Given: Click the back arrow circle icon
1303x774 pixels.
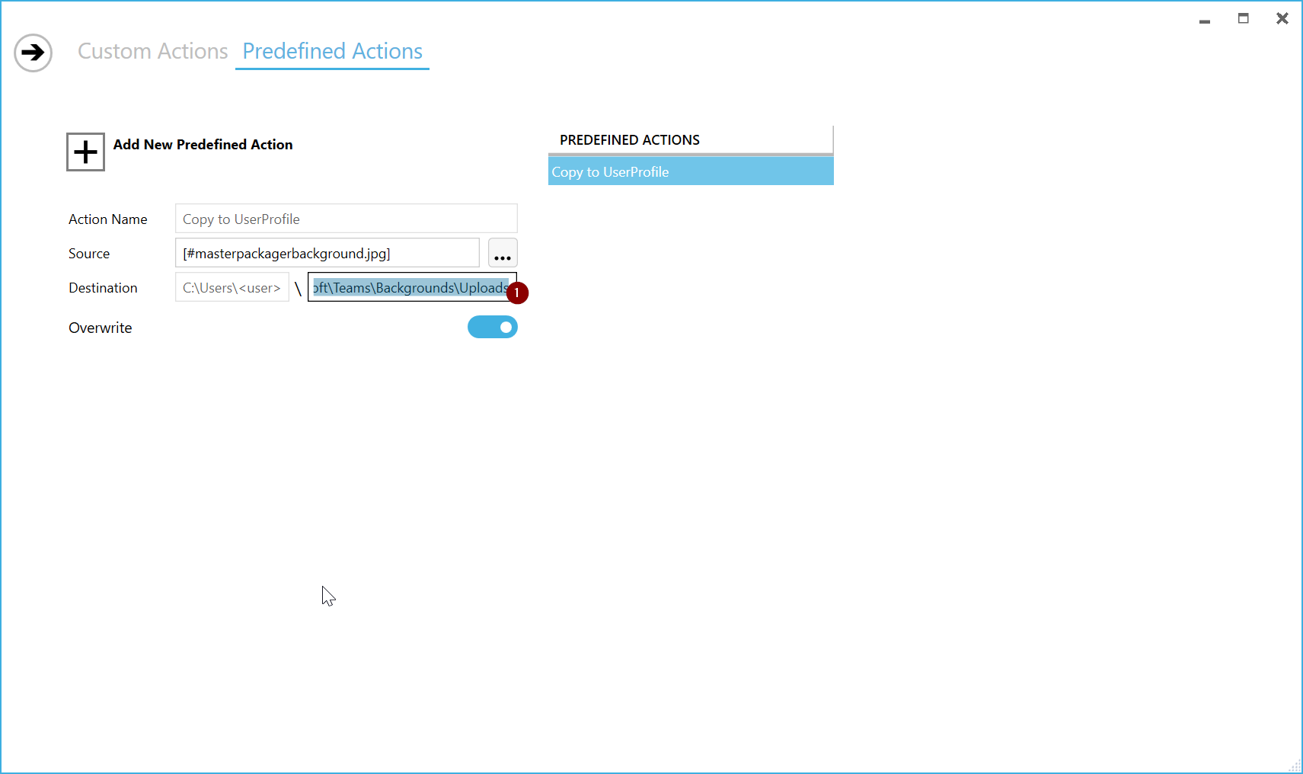Looking at the screenshot, I should point(33,53).
